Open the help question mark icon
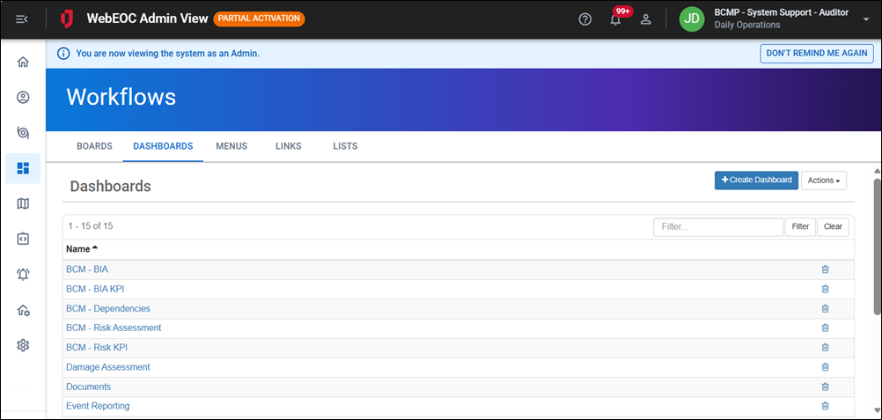Viewport: 882px width, 420px height. [x=585, y=19]
